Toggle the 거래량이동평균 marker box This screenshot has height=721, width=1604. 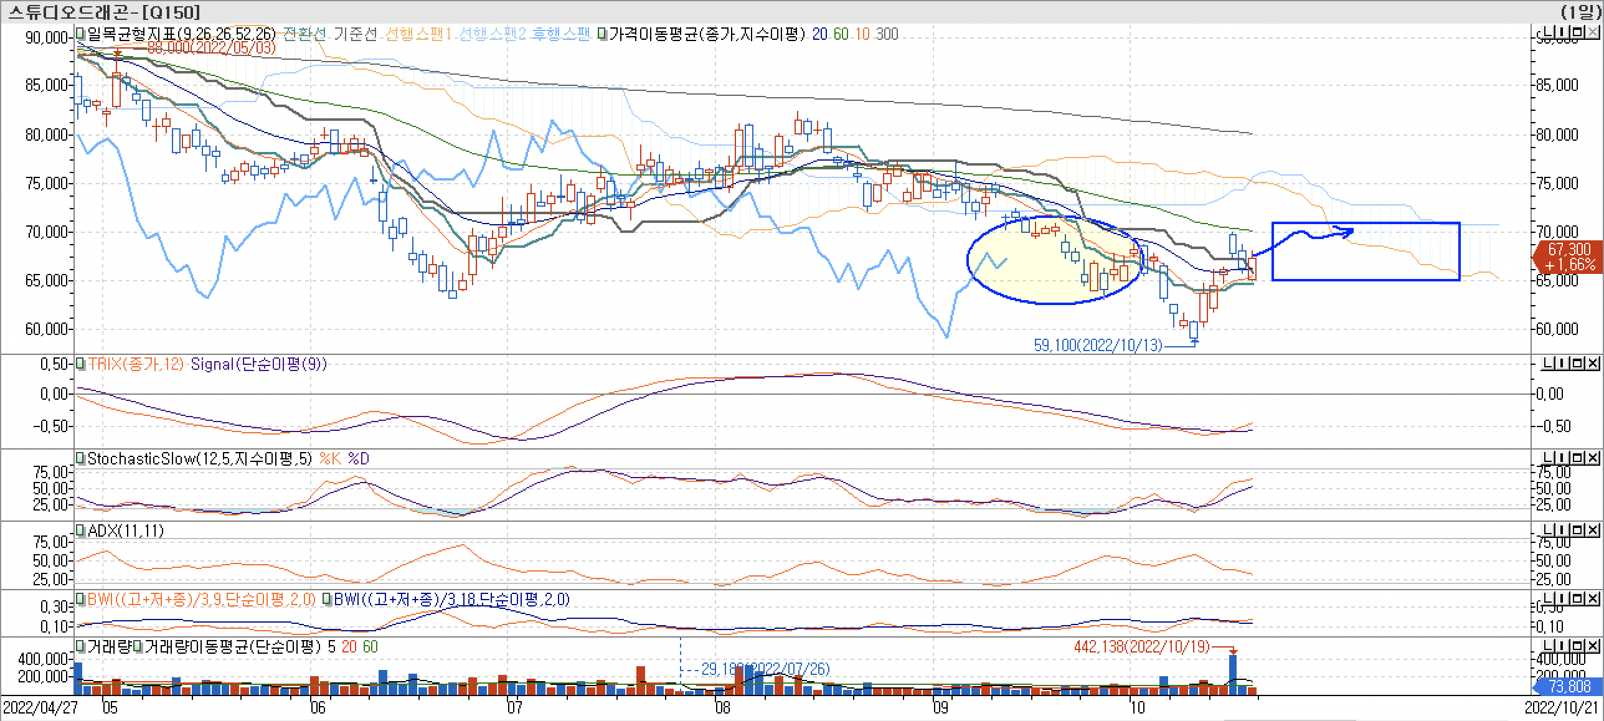pos(137,647)
